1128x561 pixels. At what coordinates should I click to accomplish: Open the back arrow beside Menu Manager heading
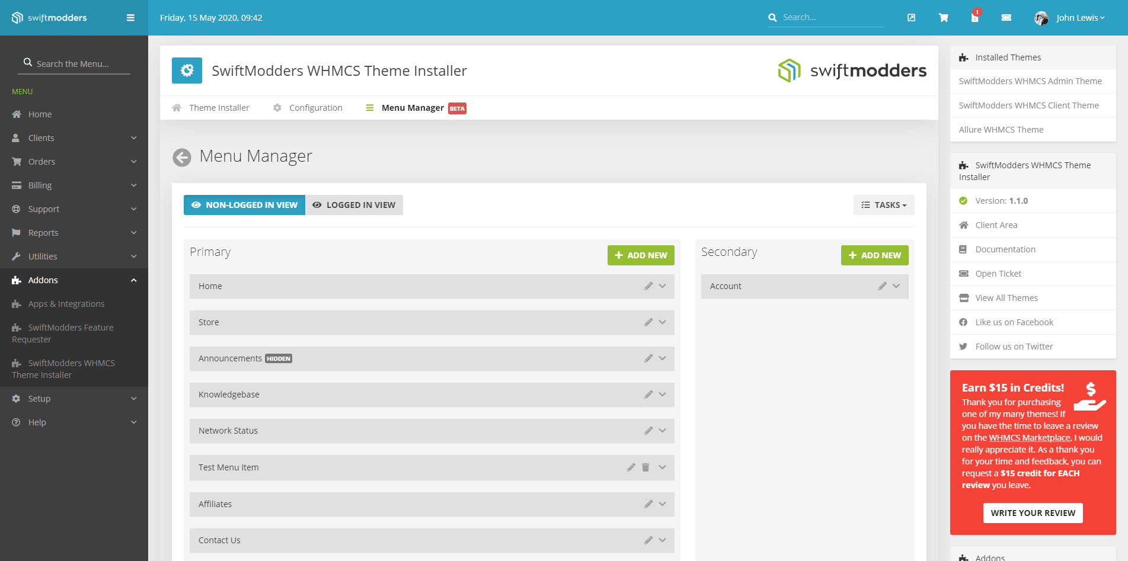(x=181, y=157)
